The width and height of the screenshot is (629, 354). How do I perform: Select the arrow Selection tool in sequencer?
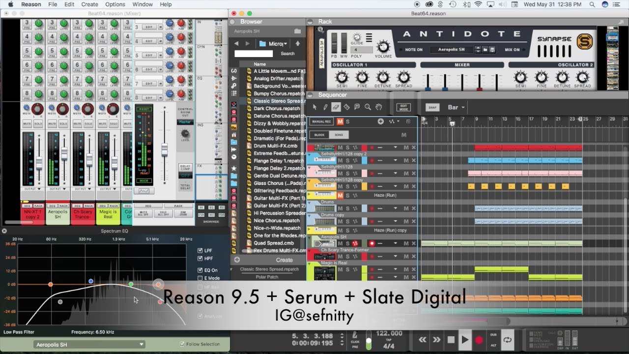[315, 107]
